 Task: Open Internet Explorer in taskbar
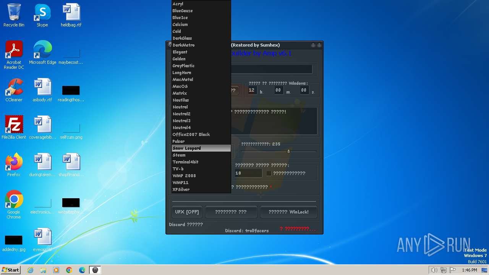pyautogui.click(x=30, y=270)
